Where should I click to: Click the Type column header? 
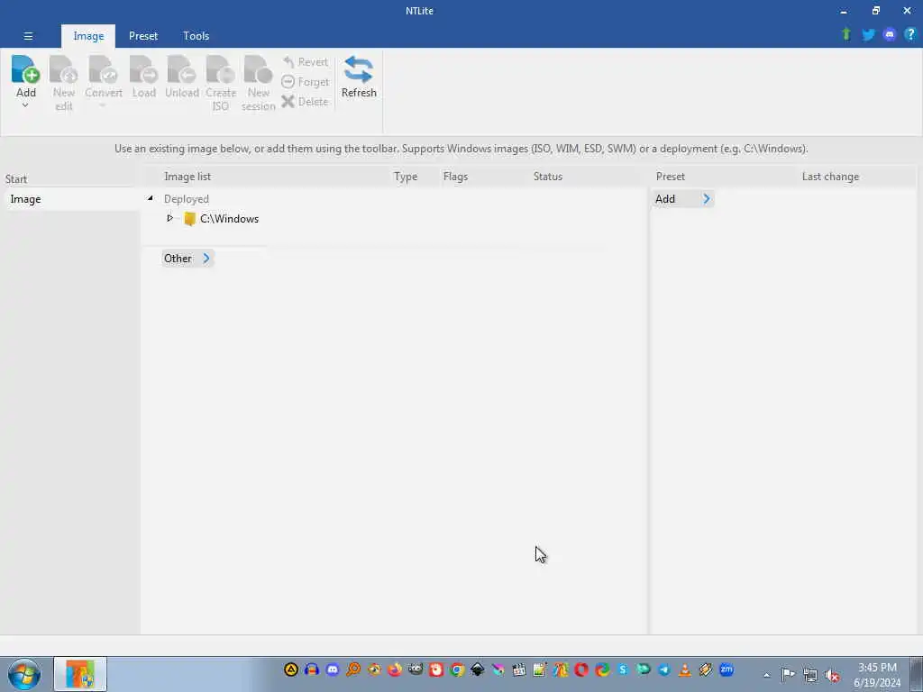click(x=405, y=177)
